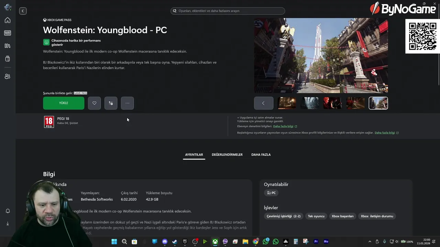Image resolution: width=440 pixels, height=247 pixels.
Task: Open the notifications bell in sidebar
Action: (x=8, y=211)
